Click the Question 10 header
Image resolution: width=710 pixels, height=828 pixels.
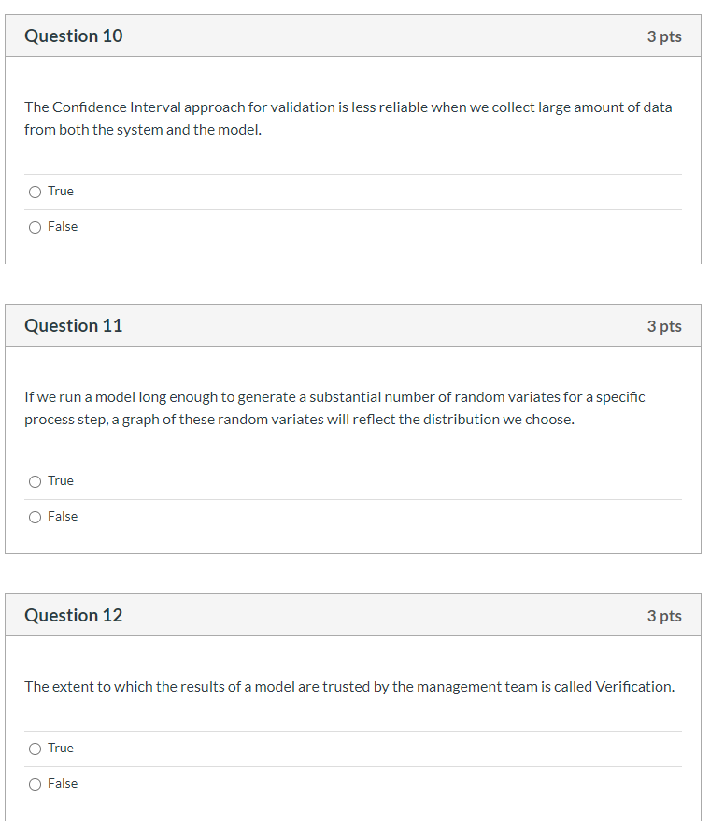(73, 36)
